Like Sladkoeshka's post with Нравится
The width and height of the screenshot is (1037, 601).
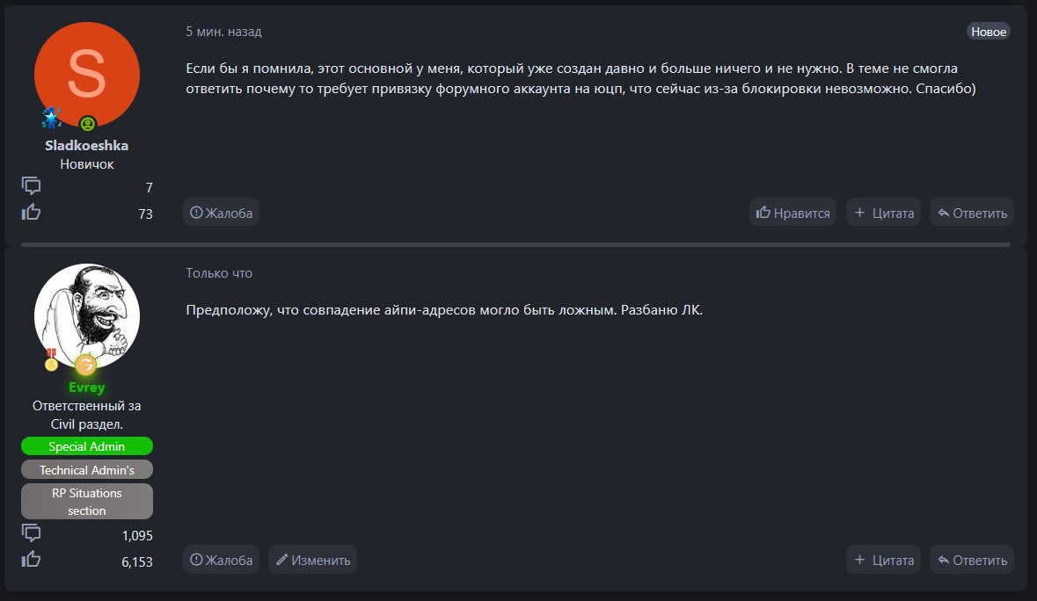793,213
